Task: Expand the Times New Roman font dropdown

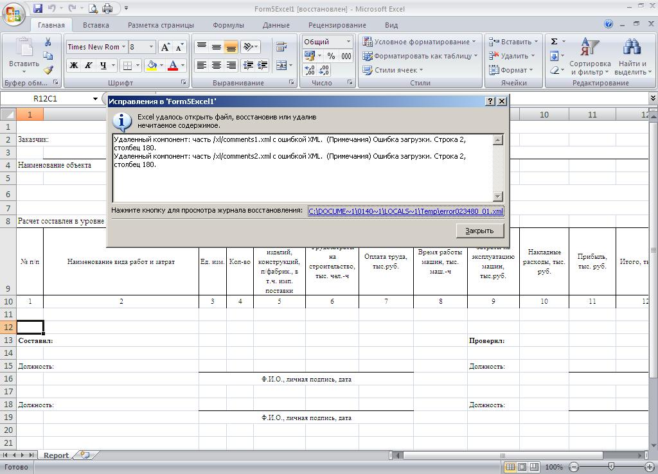Action: [123, 47]
